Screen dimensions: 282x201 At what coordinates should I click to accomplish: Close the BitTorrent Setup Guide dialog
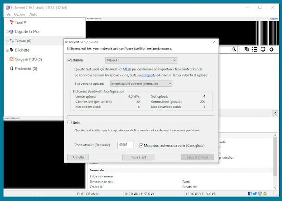[x=214, y=42]
